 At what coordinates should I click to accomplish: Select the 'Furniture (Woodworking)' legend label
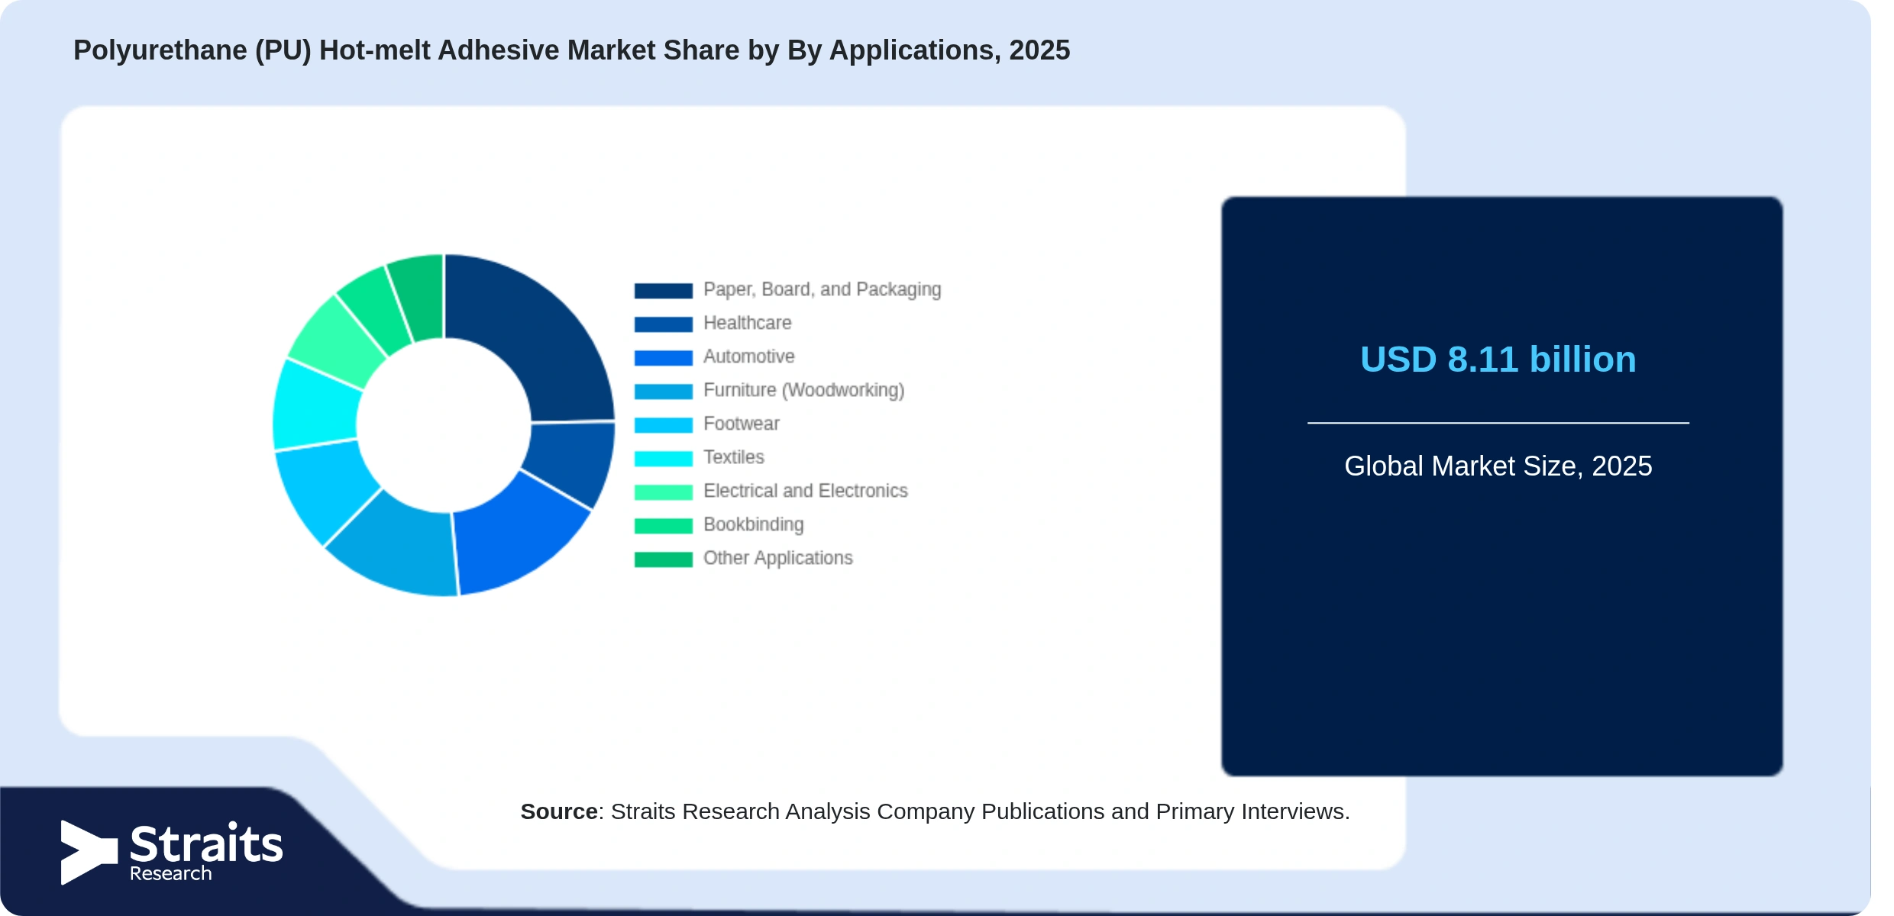point(803,390)
